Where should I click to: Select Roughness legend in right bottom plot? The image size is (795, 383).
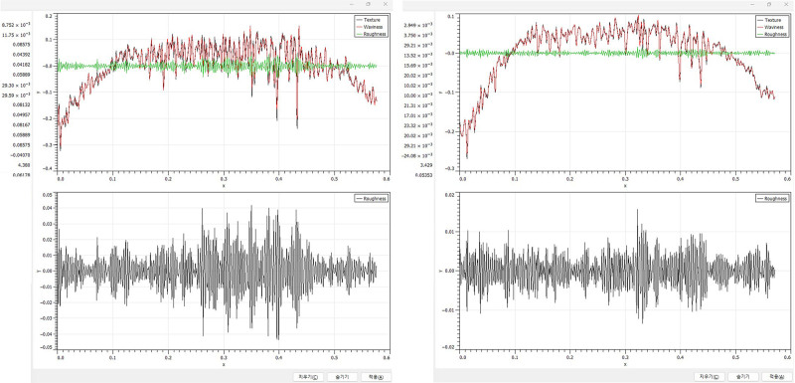(771, 198)
